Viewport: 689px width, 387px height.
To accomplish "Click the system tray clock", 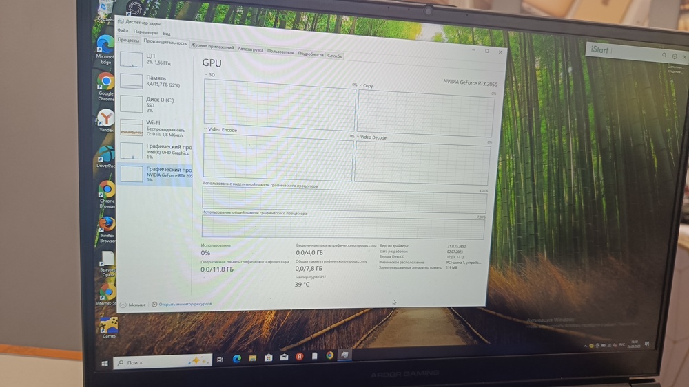I will (634, 343).
